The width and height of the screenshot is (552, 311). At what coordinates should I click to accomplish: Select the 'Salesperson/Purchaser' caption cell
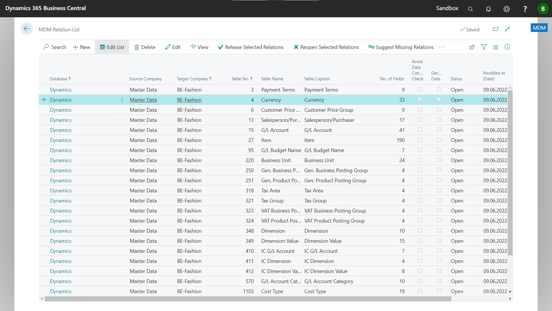329,120
